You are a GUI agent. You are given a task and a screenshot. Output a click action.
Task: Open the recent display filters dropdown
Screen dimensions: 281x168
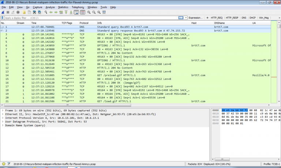[x=186, y=18]
